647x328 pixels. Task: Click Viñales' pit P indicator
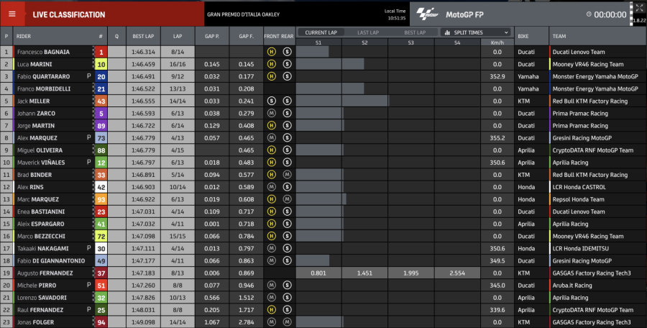pyautogui.click(x=88, y=163)
